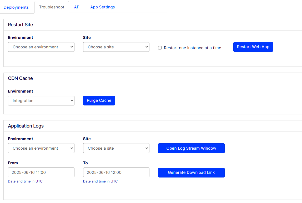Click Open Log Stream Window
302x203 pixels.
(191, 148)
